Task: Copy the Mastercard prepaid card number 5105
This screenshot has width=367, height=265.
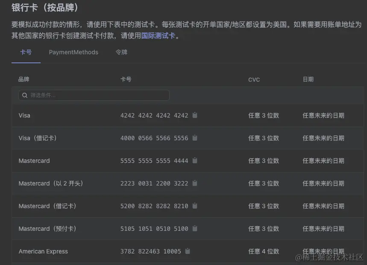Action: coord(195,228)
